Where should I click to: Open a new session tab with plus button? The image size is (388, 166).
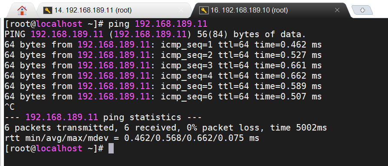362,10
